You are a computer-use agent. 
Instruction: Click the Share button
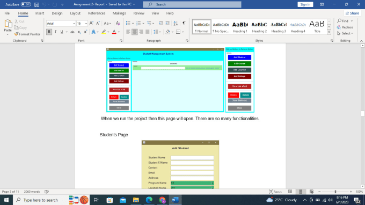[x=353, y=13]
